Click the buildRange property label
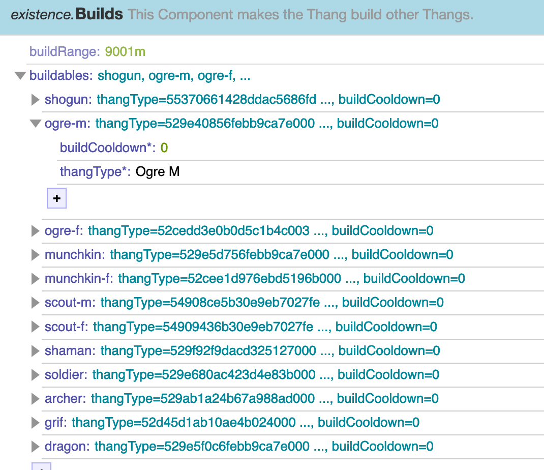This screenshot has width=544, height=470. pyautogui.click(x=65, y=52)
